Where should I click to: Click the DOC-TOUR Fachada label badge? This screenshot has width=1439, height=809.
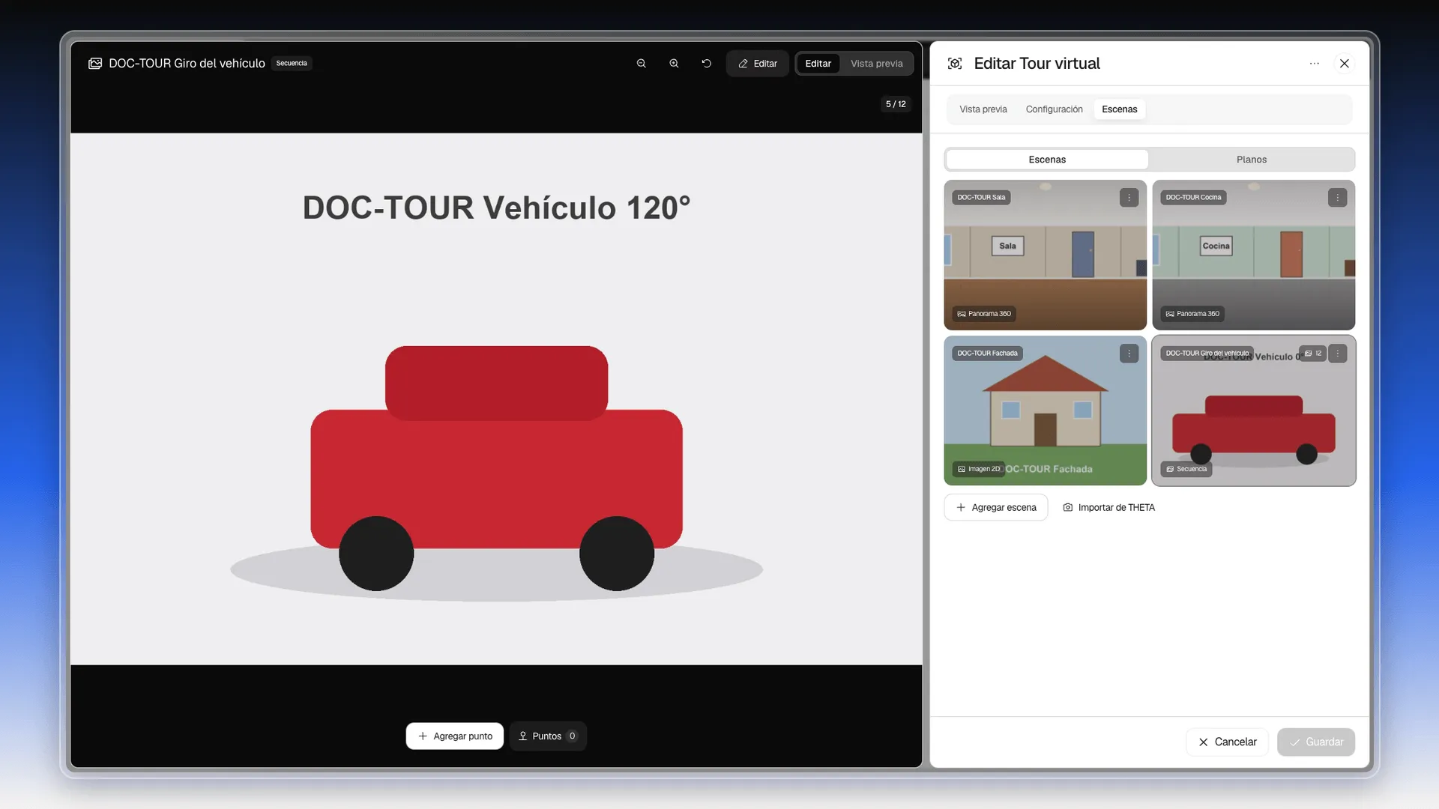click(987, 354)
